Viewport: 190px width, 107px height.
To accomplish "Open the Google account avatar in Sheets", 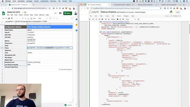I will tap(76, 13).
